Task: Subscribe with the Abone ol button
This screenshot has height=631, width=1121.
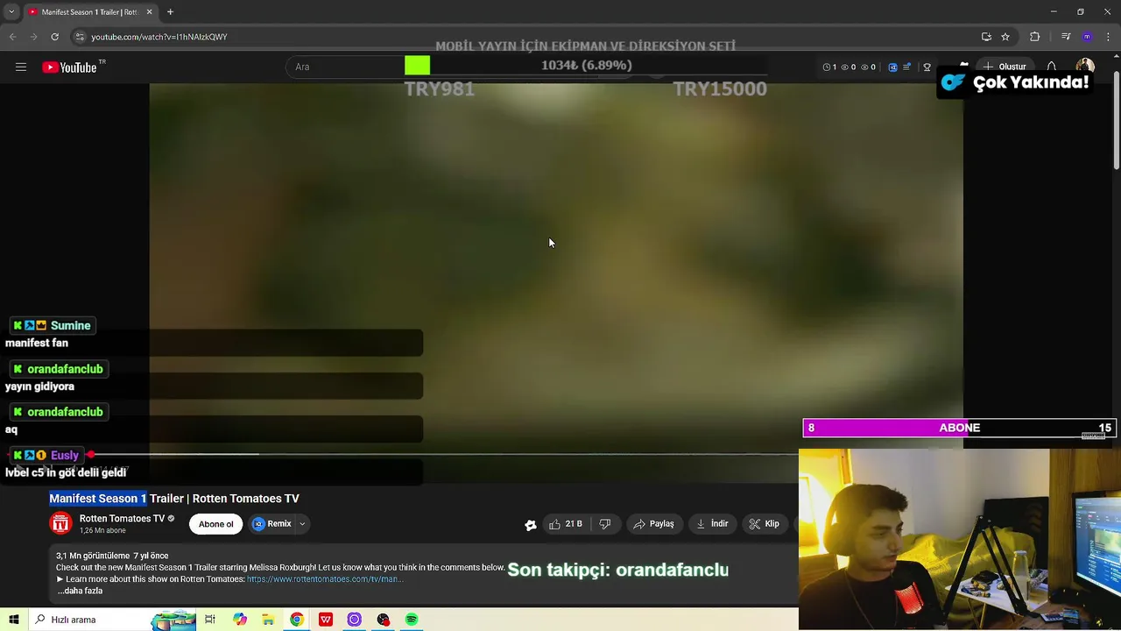Action: pos(215,524)
